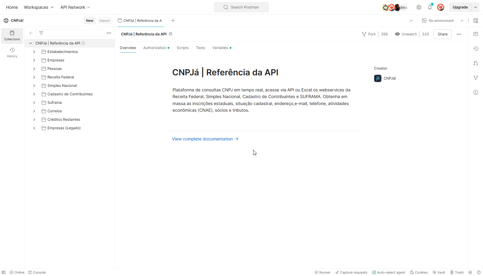Open the Collection info icon in right sidebar
483x276 pixels.
[476, 92]
